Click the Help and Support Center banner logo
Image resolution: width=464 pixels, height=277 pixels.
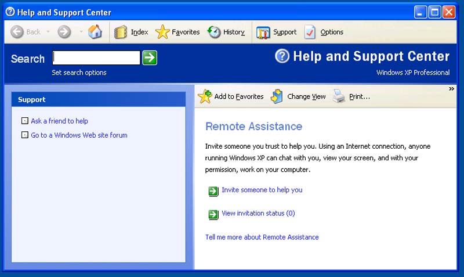(282, 56)
